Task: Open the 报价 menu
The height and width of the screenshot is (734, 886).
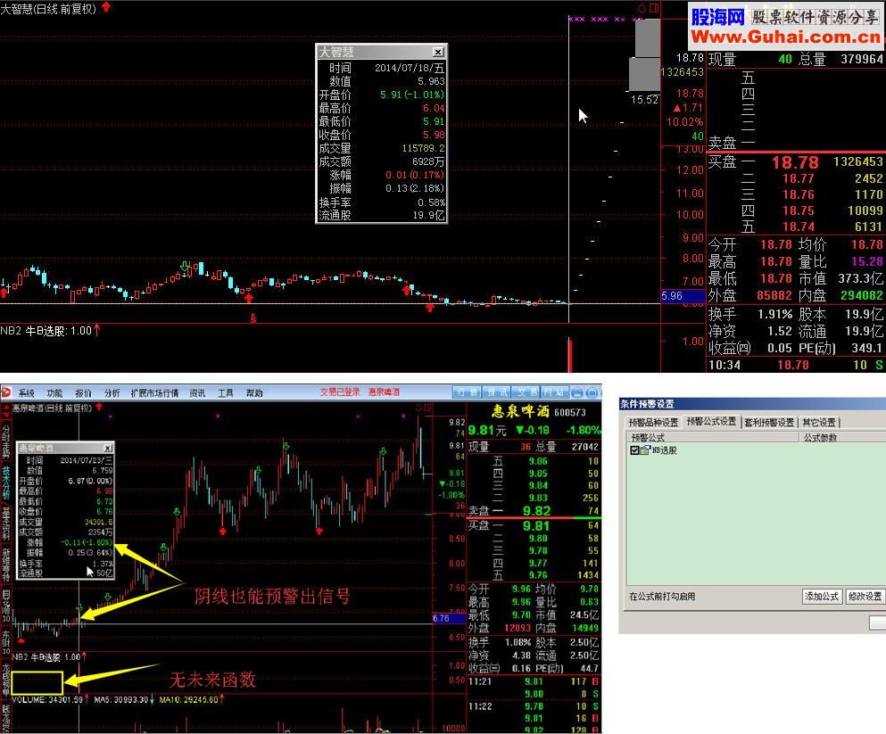Action: [x=83, y=393]
